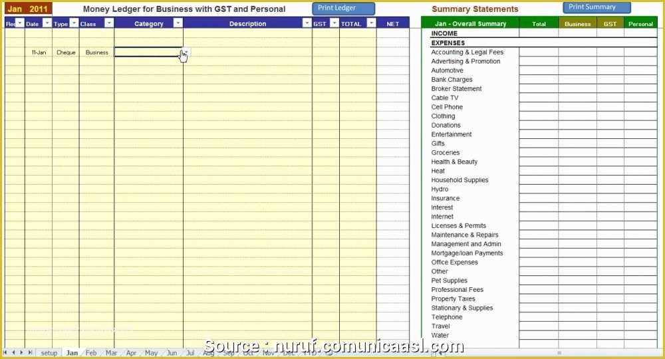Open the category dropdown in the 11-Jan row

pos(186,53)
